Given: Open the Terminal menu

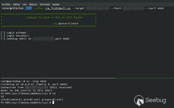Looking at the screenshot, I should click(x=45, y=4).
